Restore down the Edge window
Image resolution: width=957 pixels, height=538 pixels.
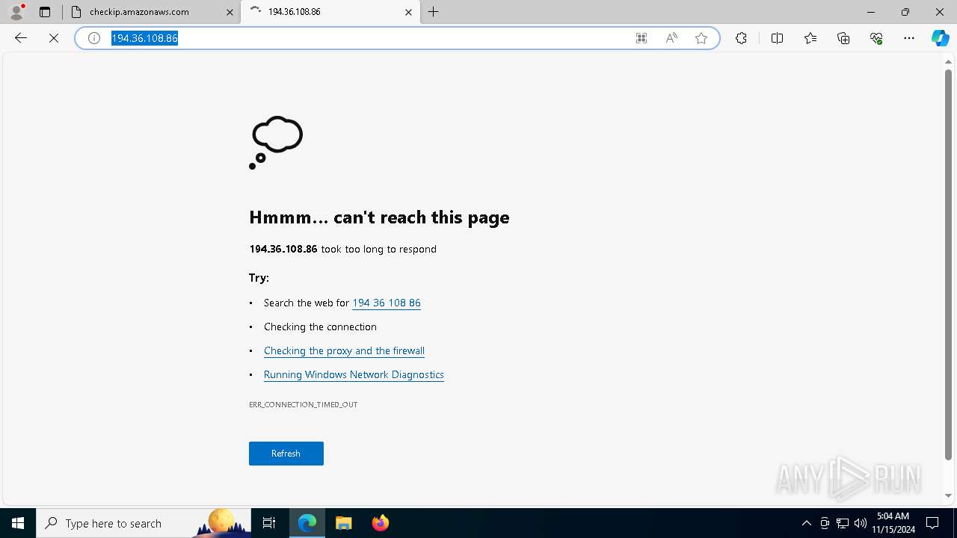coord(905,12)
